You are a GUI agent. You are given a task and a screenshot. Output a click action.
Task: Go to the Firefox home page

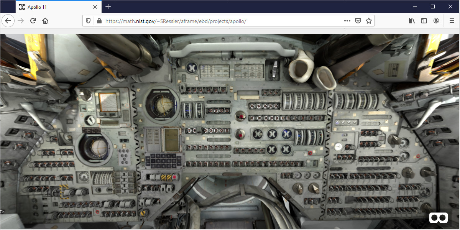45,21
